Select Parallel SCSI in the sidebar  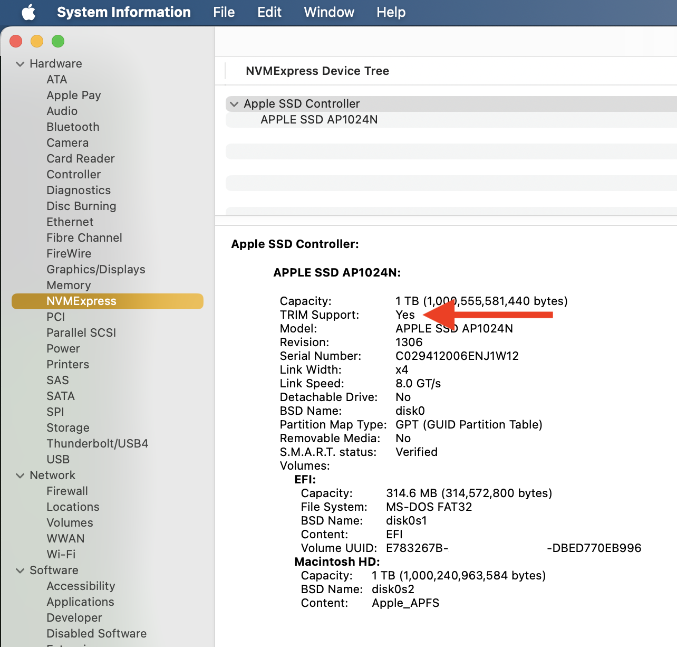[x=81, y=333]
